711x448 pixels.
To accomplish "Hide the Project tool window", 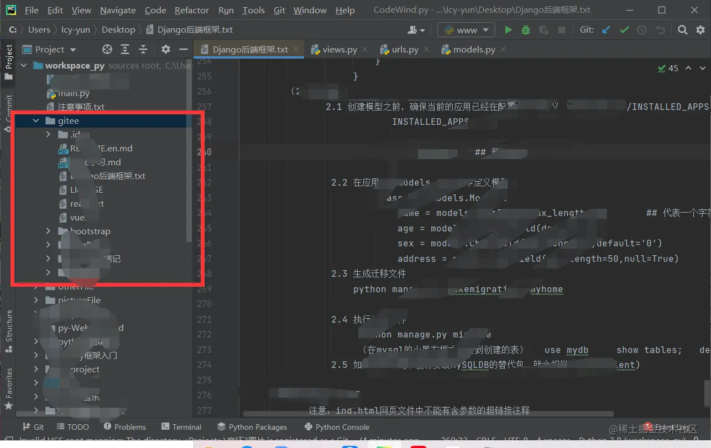I will click(x=183, y=50).
